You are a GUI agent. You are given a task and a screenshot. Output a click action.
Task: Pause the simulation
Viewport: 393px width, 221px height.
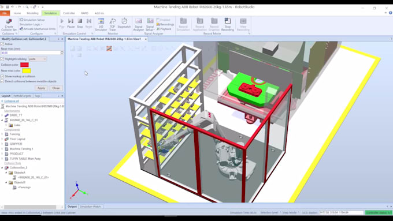pos(71,23)
